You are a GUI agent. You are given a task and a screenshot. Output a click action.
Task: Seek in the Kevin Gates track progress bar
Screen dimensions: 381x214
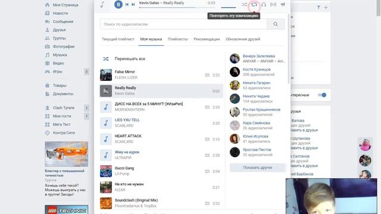point(177,7)
